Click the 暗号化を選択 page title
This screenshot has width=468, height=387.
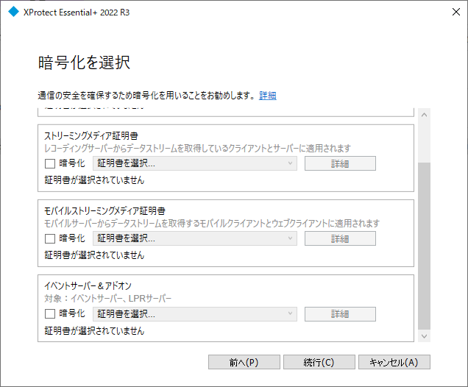point(84,63)
